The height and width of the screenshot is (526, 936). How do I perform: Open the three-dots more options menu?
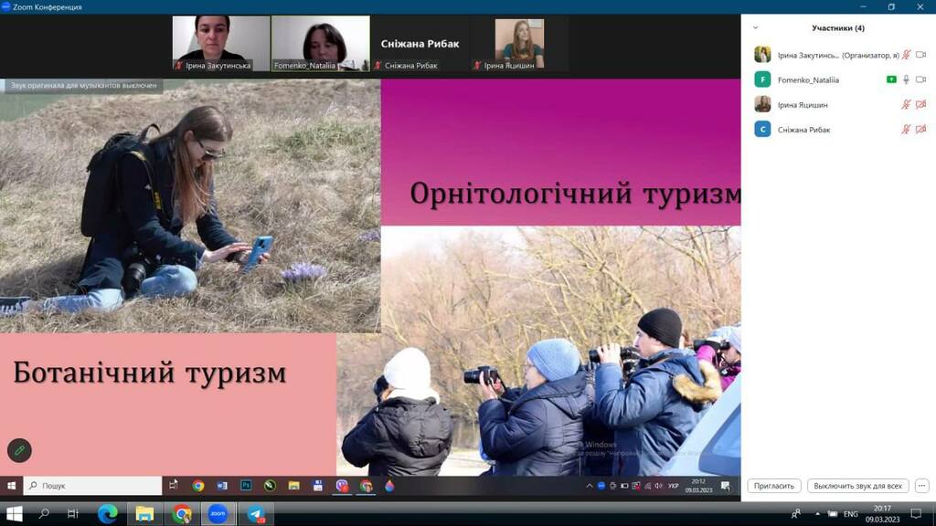(921, 486)
